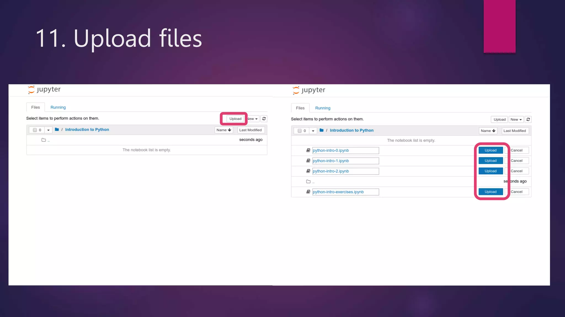Click 'The notebook list is empty.' in the left screenshot
This screenshot has height=317, width=565.
(146, 150)
